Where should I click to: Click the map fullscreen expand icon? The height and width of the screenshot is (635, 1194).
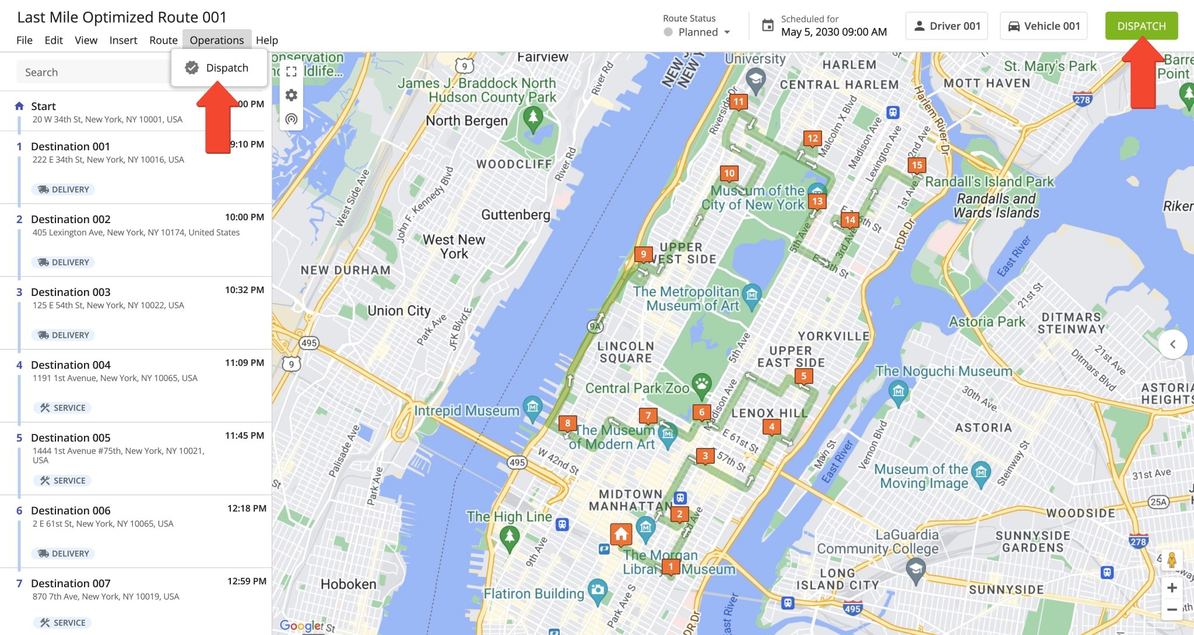tap(290, 70)
